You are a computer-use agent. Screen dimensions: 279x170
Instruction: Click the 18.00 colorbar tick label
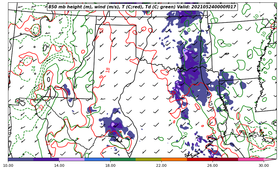110,165
